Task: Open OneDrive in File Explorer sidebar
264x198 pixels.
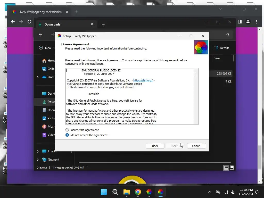Action: point(48,77)
